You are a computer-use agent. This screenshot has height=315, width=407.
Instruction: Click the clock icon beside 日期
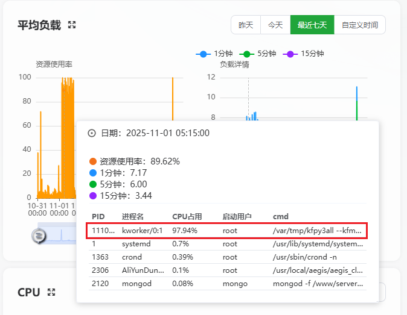(92, 133)
